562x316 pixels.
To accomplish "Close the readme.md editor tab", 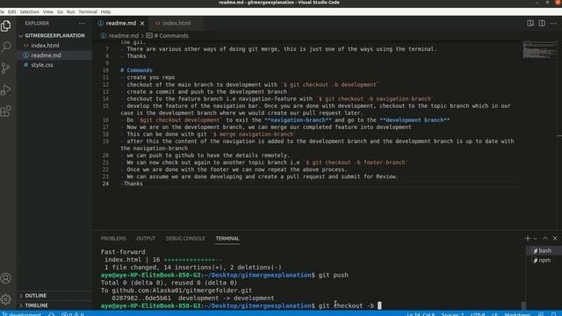I will (x=142, y=24).
